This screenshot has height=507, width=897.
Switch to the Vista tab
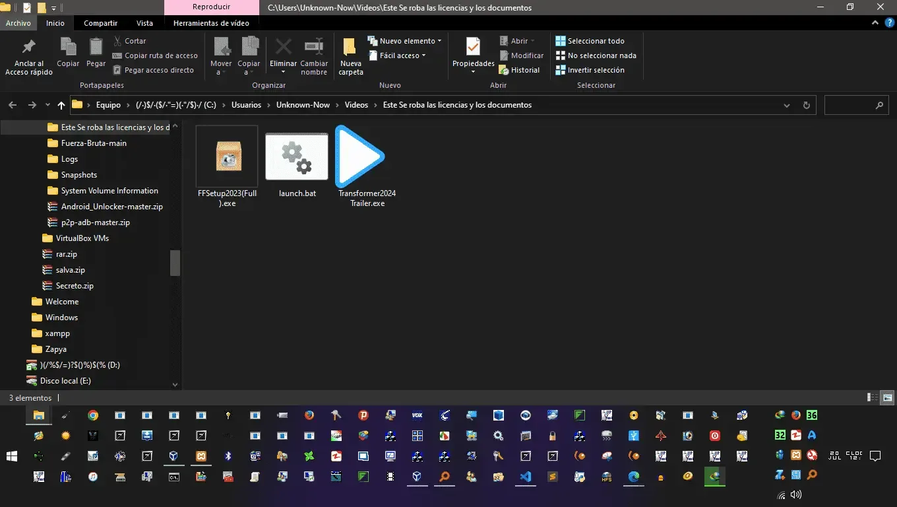pyautogui.click(x=144, y=23)
